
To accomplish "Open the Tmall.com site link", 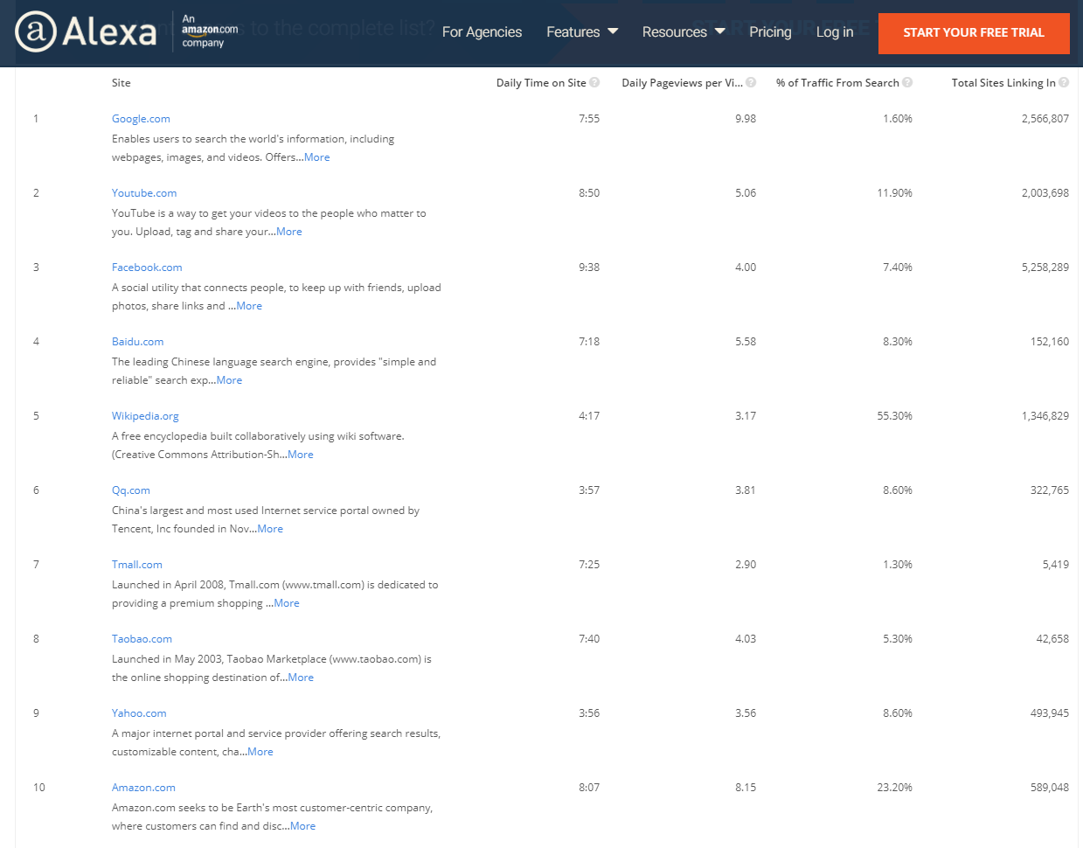I will [x=137, y=565].
